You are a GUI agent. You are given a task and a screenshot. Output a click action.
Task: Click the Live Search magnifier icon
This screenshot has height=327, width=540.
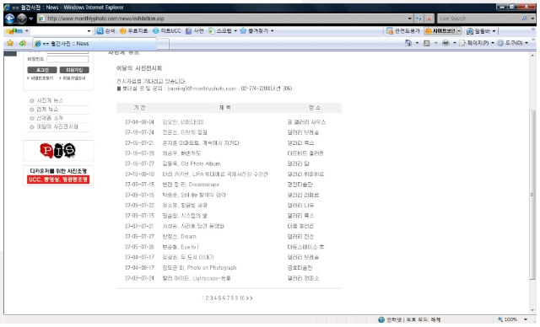pyautogui.click(x=524, y=19)
